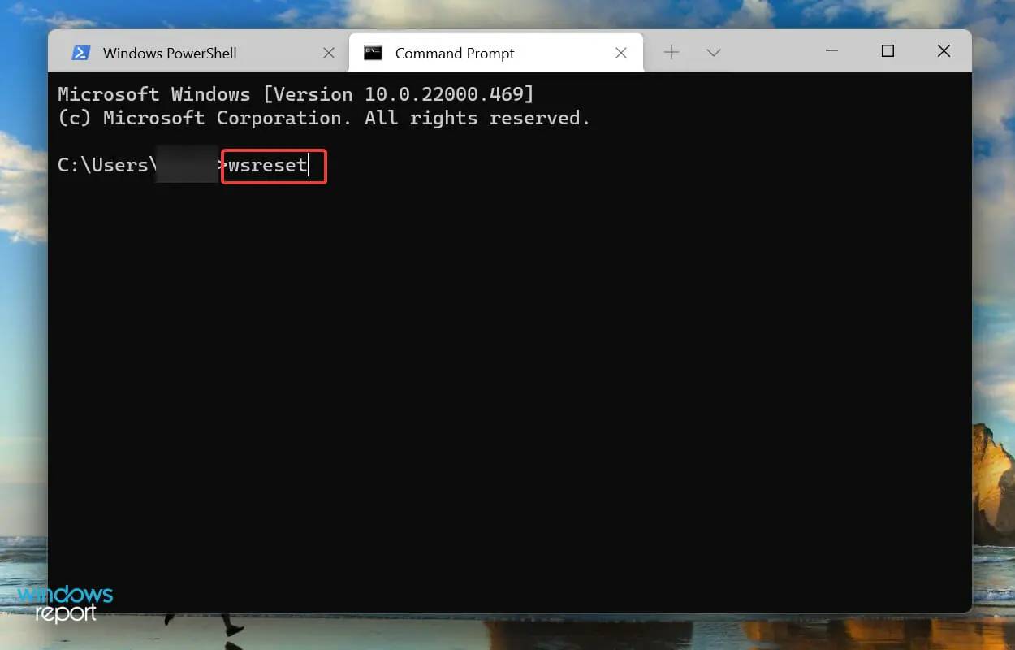Close the Windows Terminal window
Viewport: 1015px width, 650px height.
[944, 51]
